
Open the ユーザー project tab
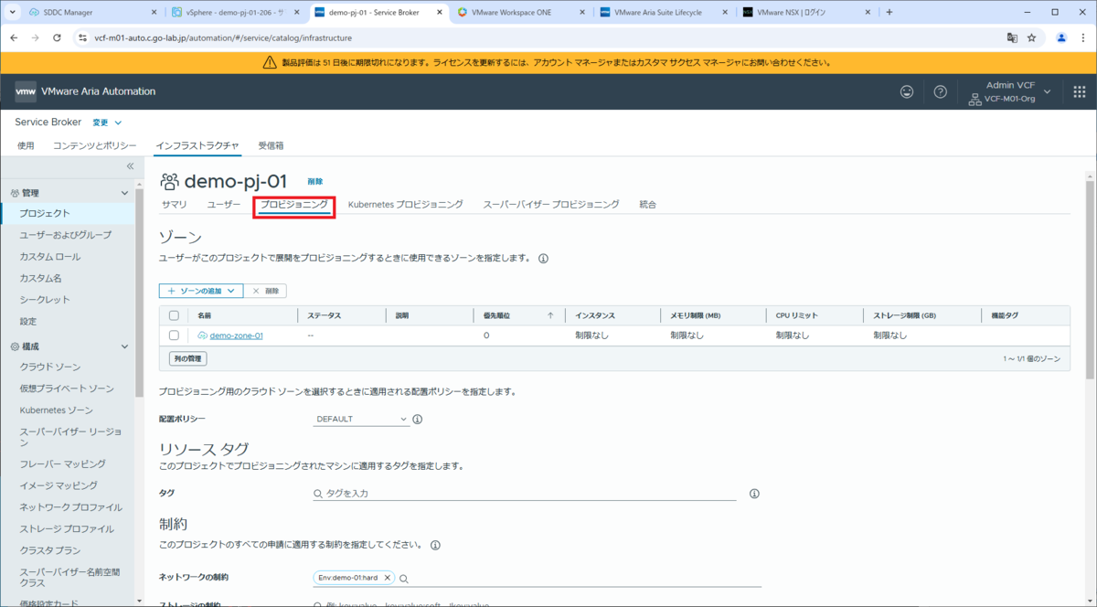[x=224, y=205]
